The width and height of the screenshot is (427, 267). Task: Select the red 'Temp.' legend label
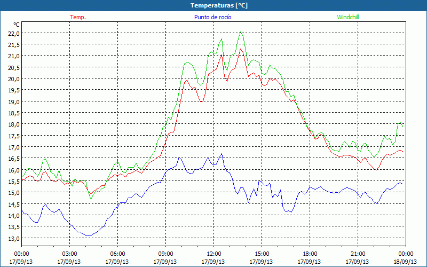tap(78, 17)
